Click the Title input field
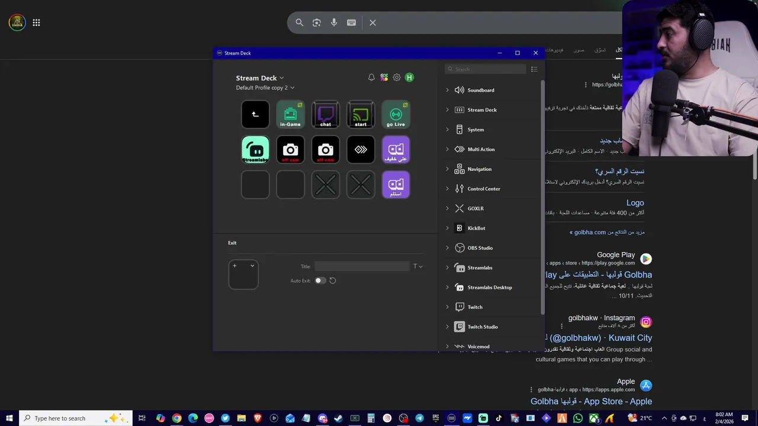The width and height of the screenshot is (758, 426). point(362,266)
